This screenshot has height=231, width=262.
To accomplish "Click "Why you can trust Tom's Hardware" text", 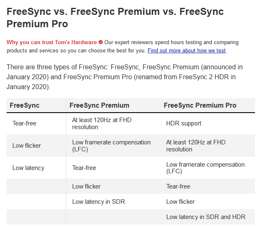I will [x=52, y=42].
